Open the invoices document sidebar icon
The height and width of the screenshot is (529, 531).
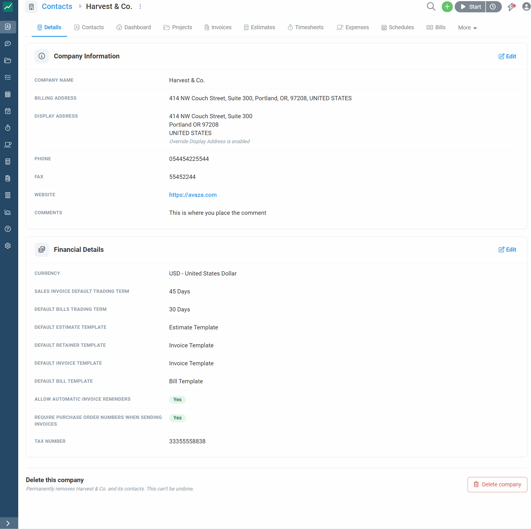click(8, 179)
